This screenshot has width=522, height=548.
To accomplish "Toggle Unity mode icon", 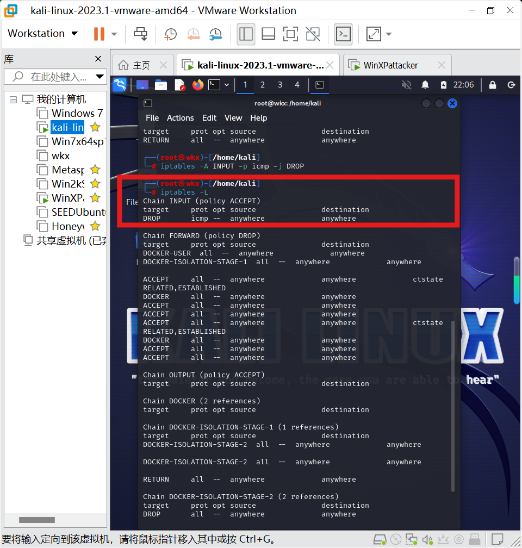I will [313, 34].
